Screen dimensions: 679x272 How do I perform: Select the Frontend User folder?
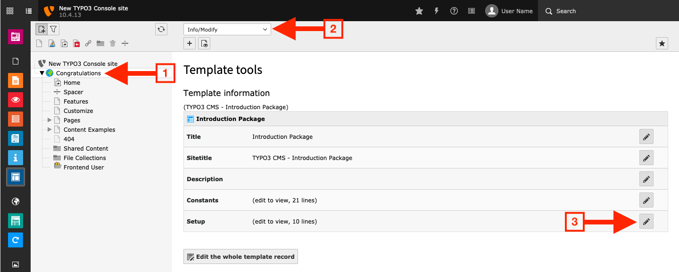(84, 167)
